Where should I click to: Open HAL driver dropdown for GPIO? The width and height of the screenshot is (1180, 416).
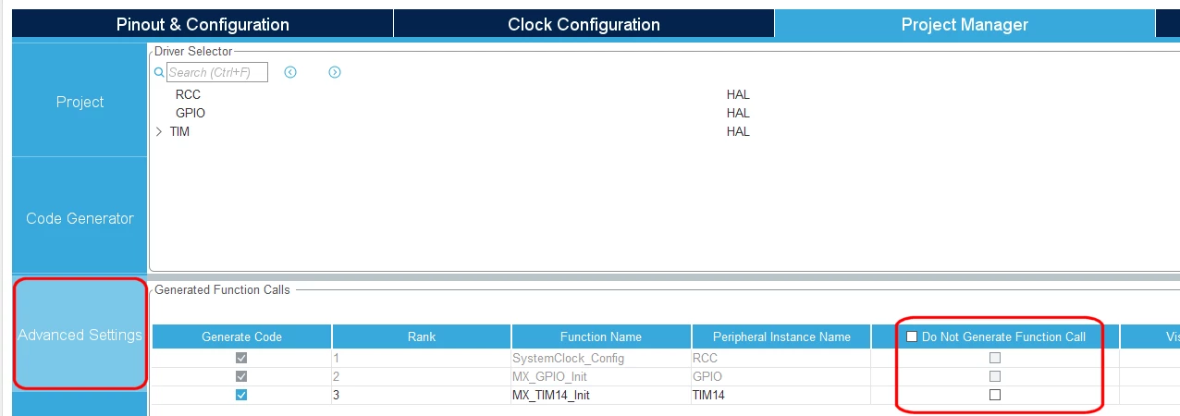738,113
